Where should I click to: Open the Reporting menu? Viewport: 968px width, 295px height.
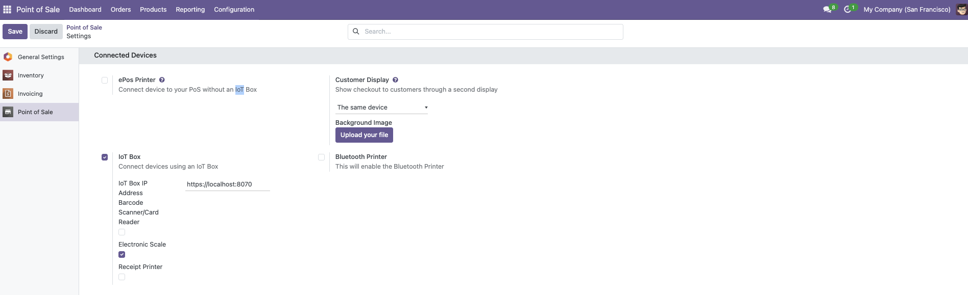coord(190,10)
